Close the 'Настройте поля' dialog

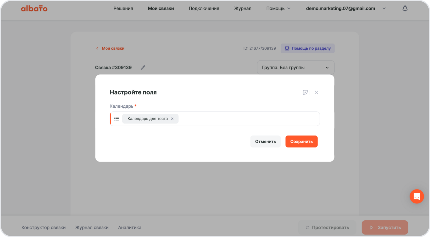pos(316,92)
